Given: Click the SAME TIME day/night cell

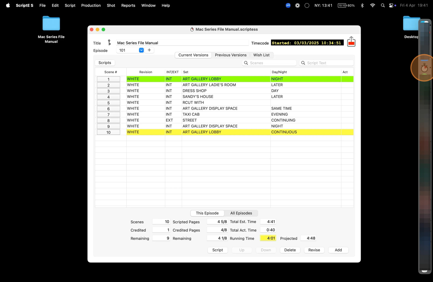Looking at the screenshot, I should click(x=306, y=108).
